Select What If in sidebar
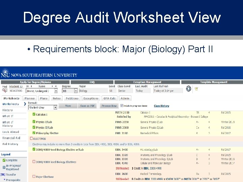 pyautogui.click(x=8, y=116)
